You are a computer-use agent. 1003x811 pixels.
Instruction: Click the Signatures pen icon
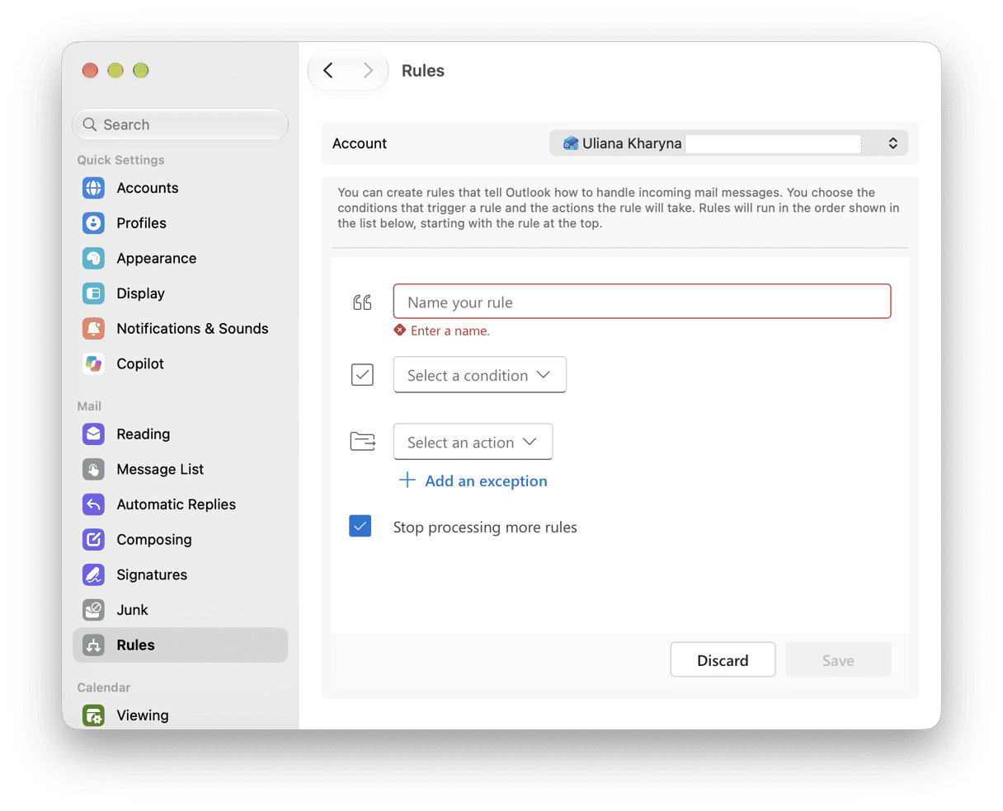tap(93, 575)
